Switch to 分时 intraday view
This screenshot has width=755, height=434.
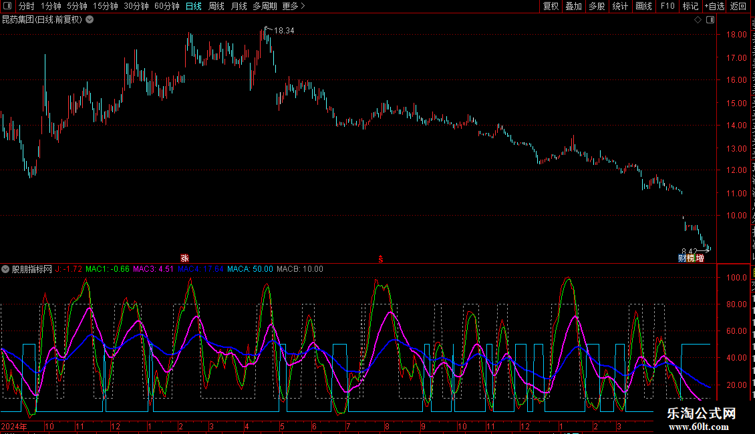pyautogui.click(x=27, y=6)
